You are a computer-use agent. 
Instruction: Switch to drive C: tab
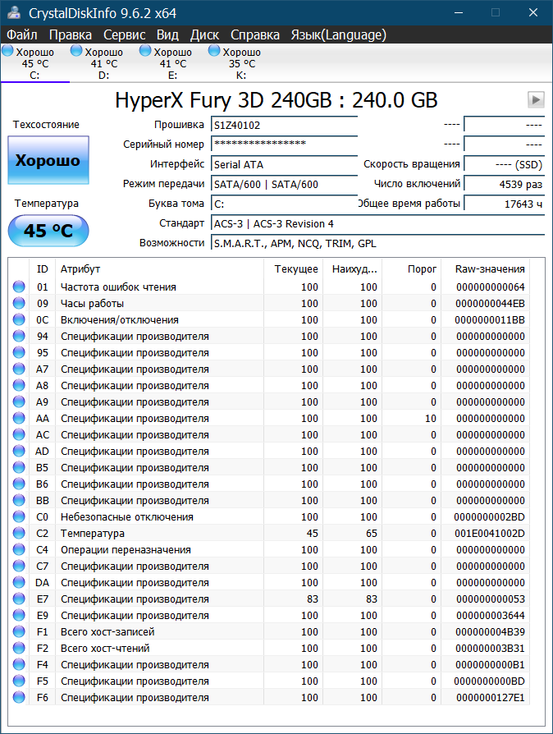pyautogui.click(x=35, y=64)
